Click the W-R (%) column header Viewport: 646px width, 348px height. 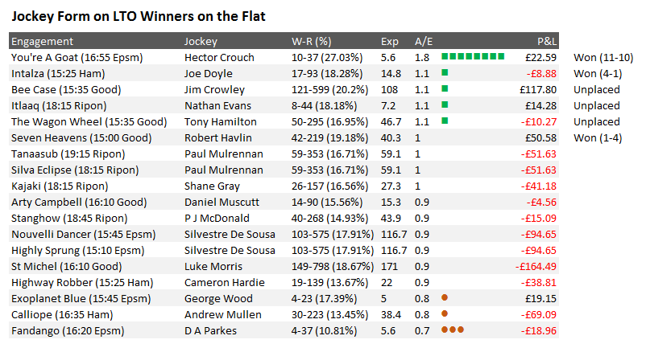[312, 42]
